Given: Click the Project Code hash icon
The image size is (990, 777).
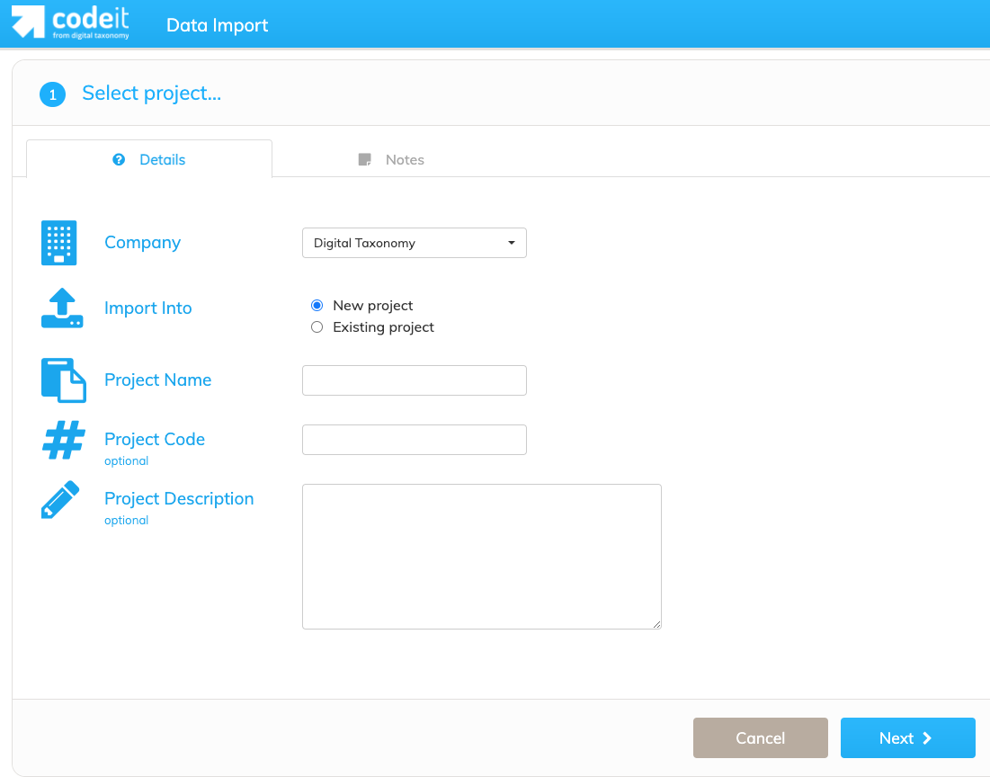Looking at the screenshot, I should click(x=64, y=440).
